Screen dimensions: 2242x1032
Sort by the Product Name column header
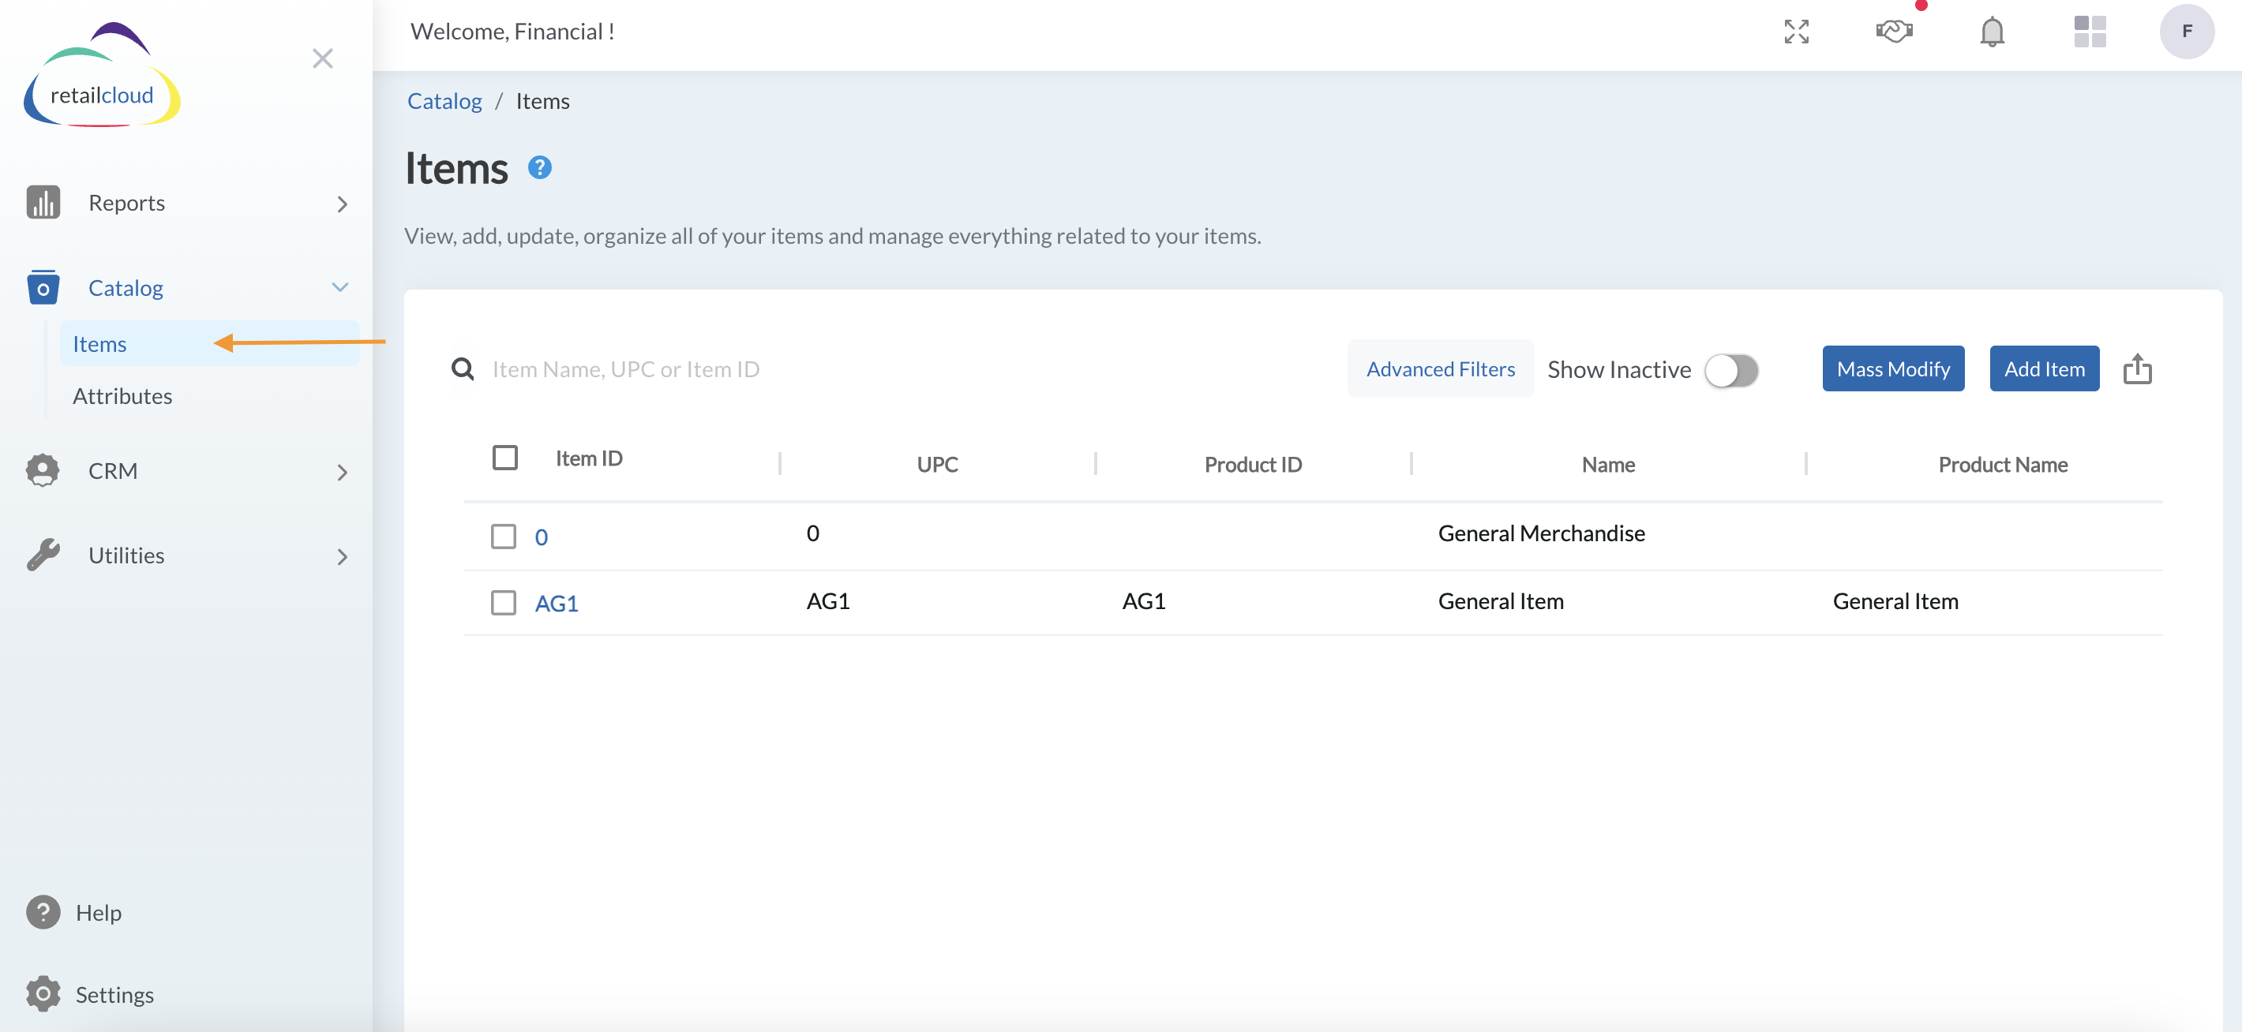[x=2002, y=465]
